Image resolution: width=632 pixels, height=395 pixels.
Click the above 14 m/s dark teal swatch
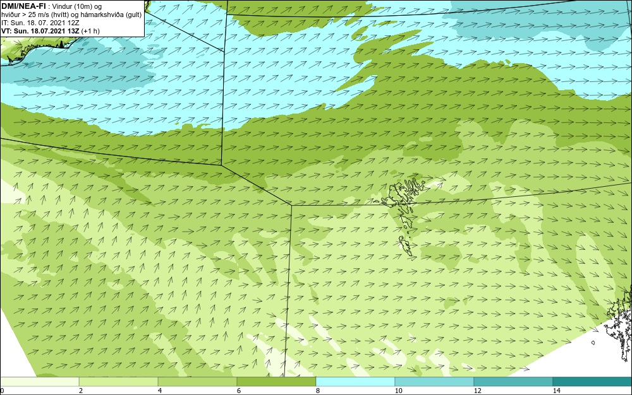(x=592, y=382)
